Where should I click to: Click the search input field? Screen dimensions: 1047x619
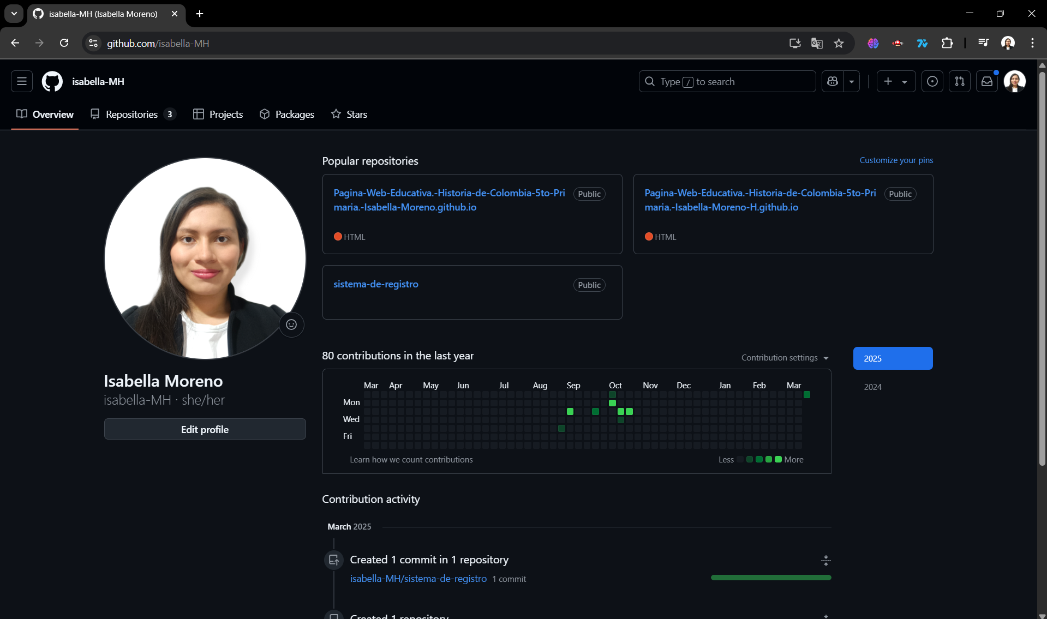tap(727, 81)
